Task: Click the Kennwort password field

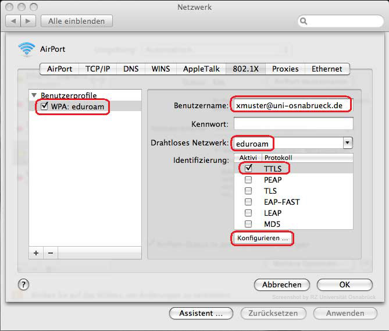Action: pyautogui.click(x=293, y=123)
